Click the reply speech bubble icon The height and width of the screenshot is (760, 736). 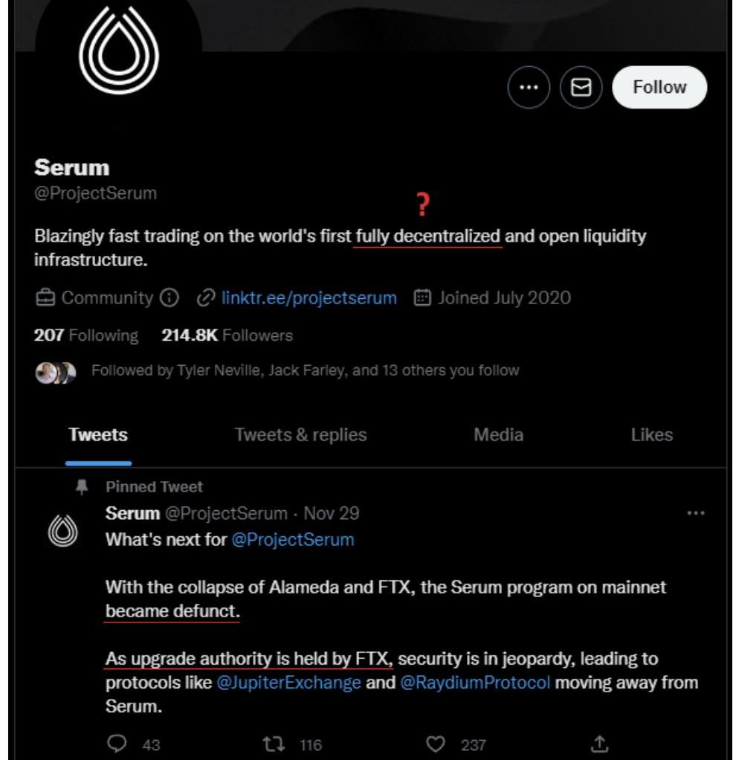(117, 744)
